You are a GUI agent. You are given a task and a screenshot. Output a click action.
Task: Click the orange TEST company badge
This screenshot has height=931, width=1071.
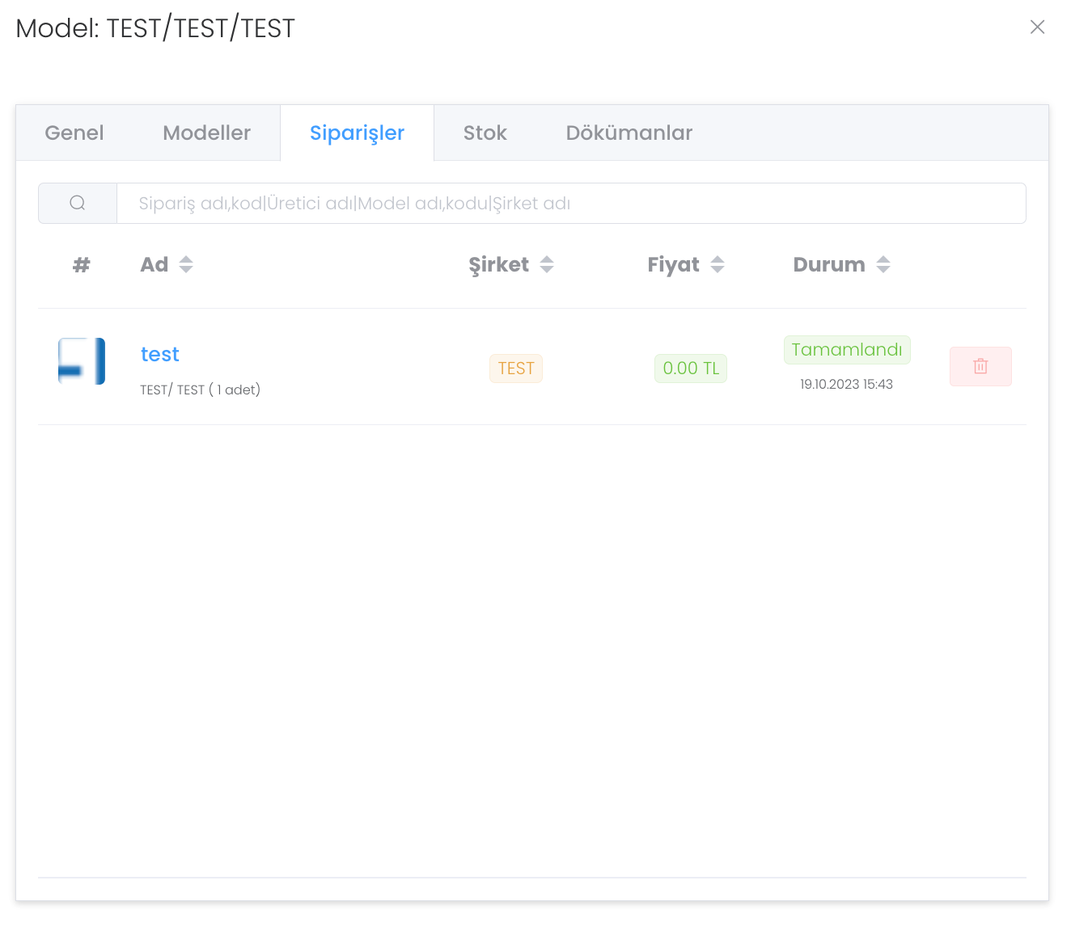click(516, 369)
